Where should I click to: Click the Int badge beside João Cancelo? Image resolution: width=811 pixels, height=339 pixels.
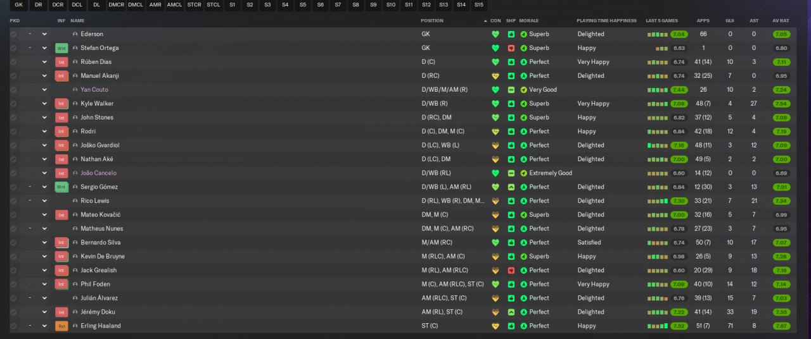click(61, 173)
